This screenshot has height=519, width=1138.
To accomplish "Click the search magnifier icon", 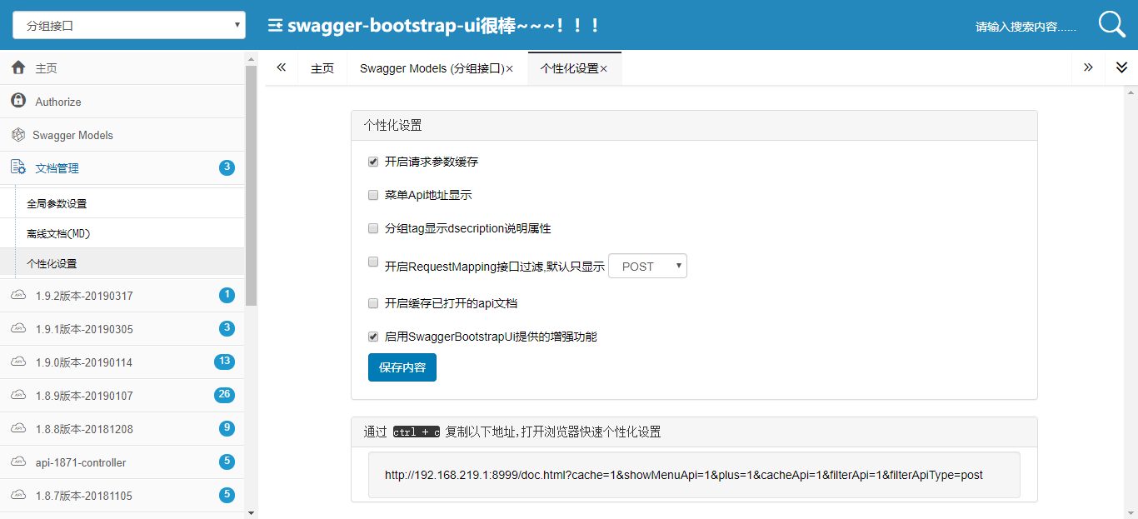I will click(1112, 24).
